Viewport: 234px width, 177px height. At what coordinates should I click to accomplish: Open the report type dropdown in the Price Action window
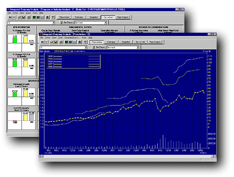pos(138,47)
